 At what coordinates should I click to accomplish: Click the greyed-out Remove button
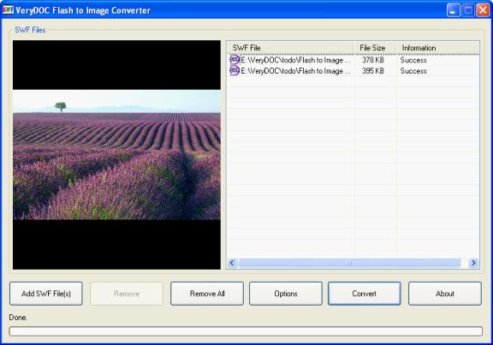point(127,294)
